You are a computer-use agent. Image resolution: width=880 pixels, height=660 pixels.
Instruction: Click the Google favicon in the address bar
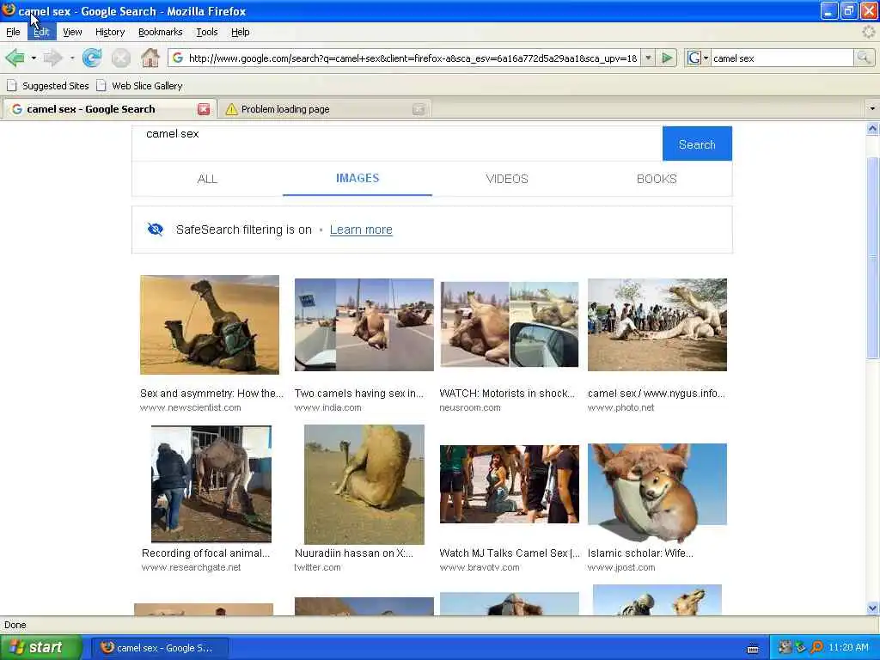[177, 58]
